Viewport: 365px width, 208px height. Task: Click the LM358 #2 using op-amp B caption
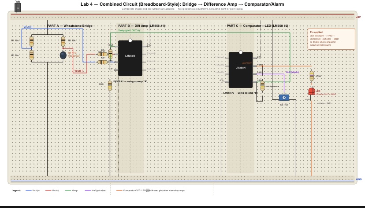240,93
